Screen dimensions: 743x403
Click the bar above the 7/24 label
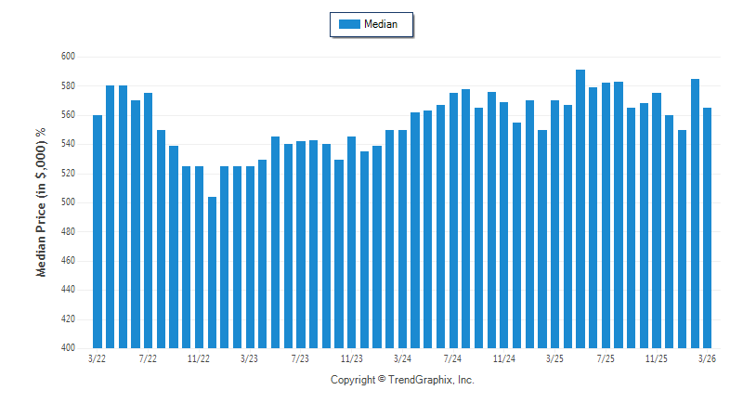coord(453,221)
